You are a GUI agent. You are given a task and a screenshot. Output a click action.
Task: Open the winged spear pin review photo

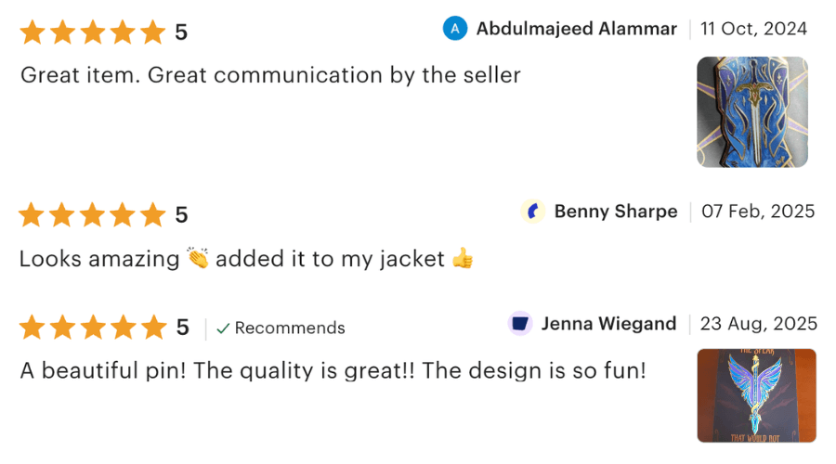click(x=757, y=395)
